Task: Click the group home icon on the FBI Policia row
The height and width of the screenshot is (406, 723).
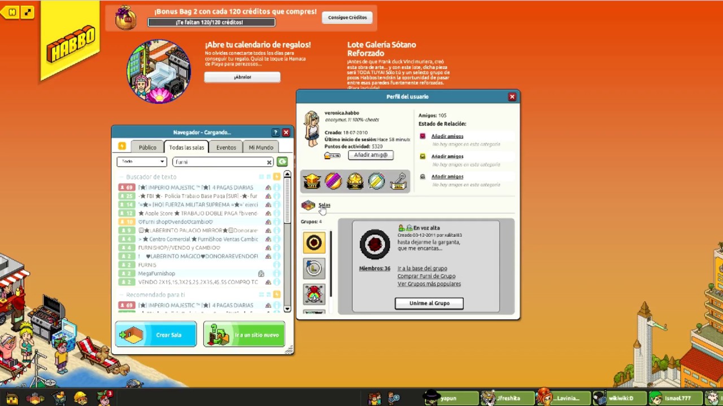Action: point(268,196)
